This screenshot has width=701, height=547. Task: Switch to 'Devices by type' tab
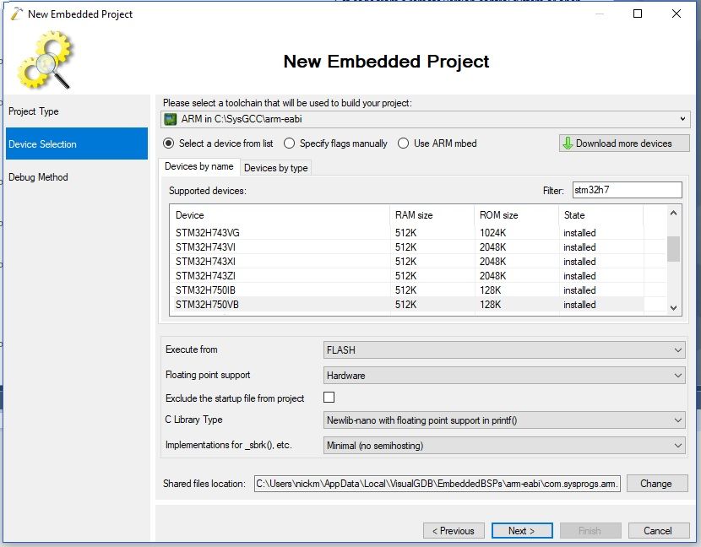tap(276, 168)
